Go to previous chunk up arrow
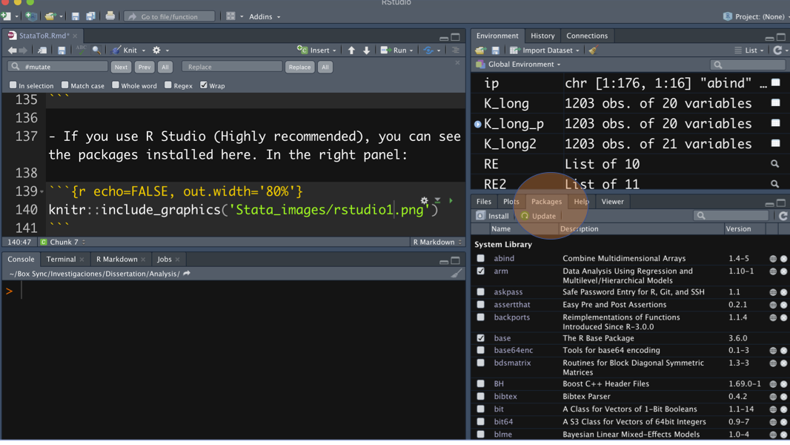The width and height of the screenshot is (790, 445). (x=351, y=50)
